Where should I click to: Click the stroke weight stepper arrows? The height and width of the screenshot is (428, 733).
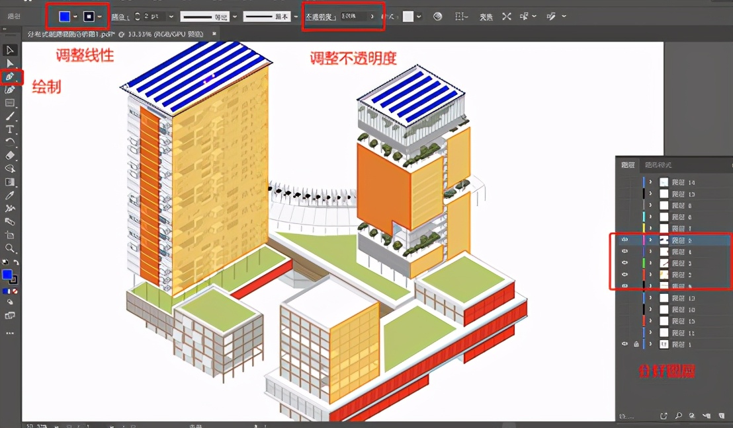[x=138, y=17]
